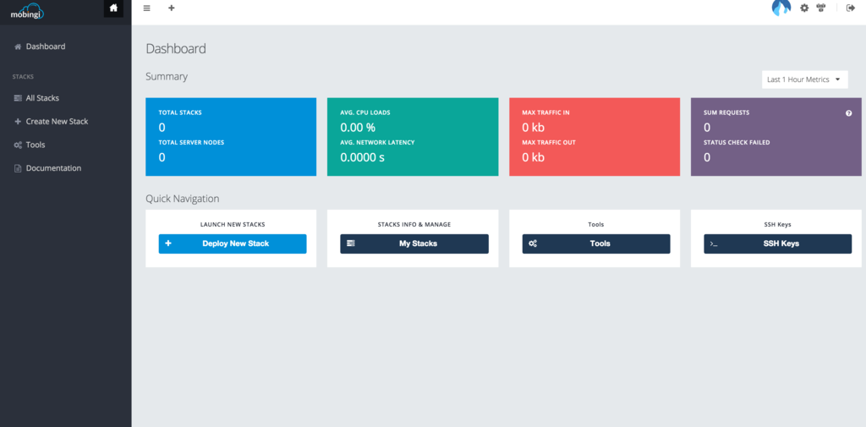The image size is (866, 427).
Task: Click the Deploy New Stack button
Action: [233, 244]
